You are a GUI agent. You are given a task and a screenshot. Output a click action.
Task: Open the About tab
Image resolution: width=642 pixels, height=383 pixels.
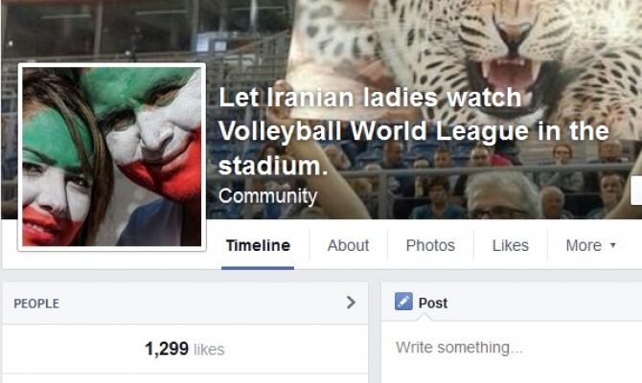pos(348,245)
